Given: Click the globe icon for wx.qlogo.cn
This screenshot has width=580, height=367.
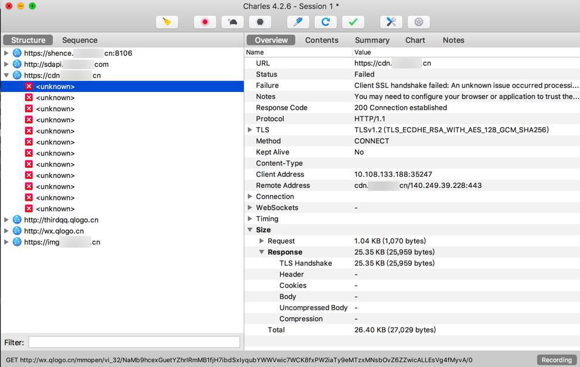Looking at the screenshot, I should pyautogui.click(x=17, y=231).
